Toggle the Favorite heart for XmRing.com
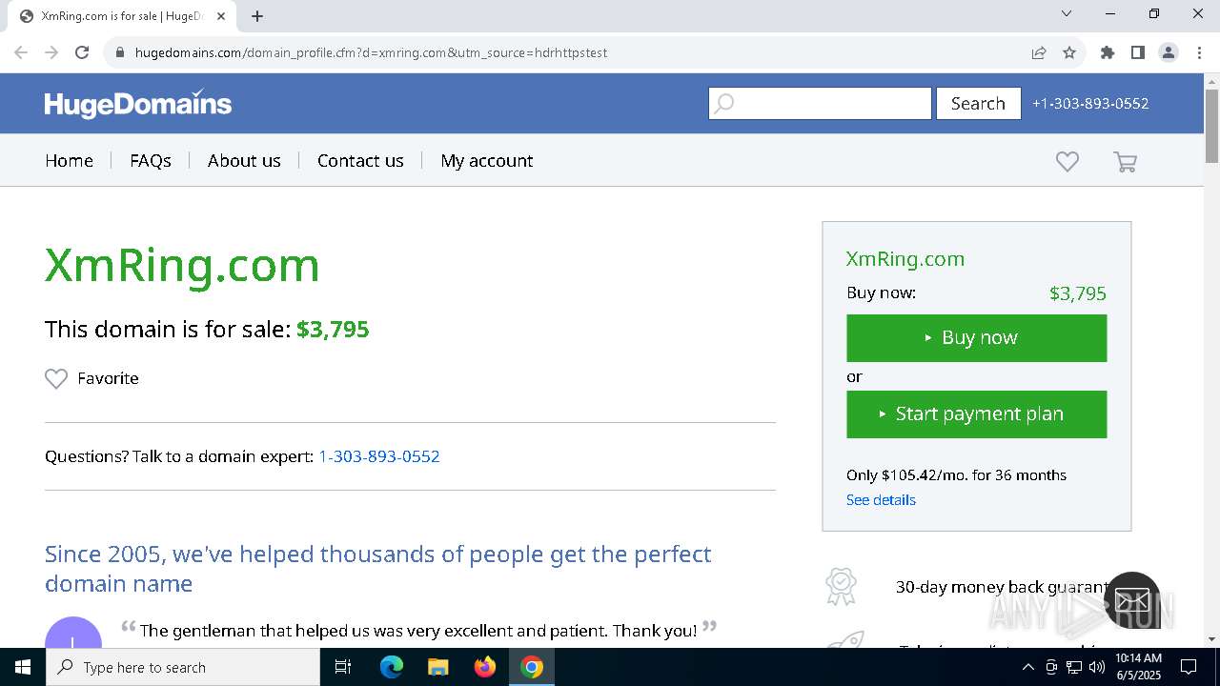Viewport: 1220px width, 686px height. 56,378
